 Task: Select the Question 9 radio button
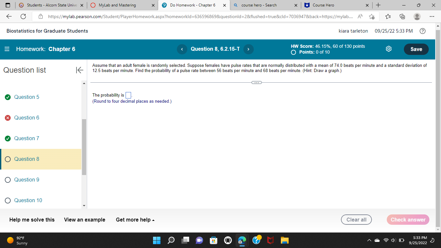(x=8, y=180)
